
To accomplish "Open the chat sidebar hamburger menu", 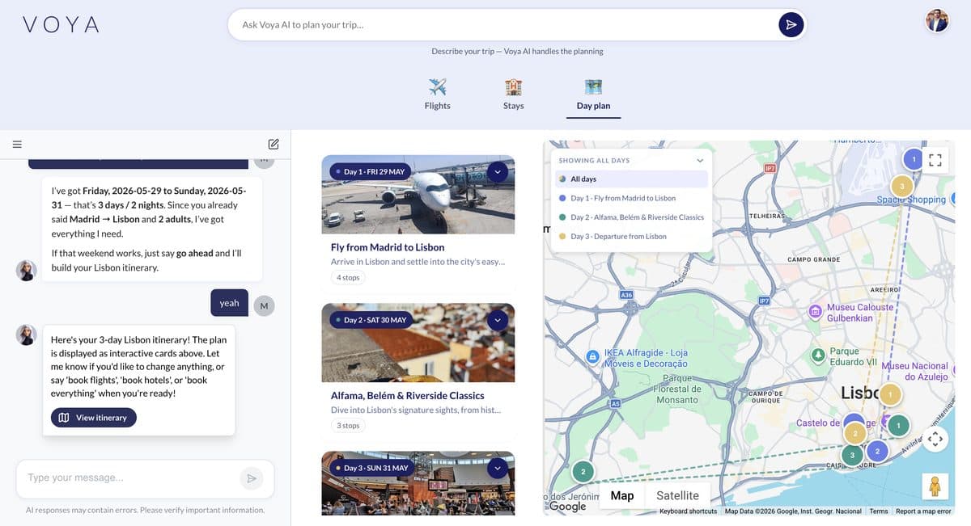I will click(x=17, y=145).
